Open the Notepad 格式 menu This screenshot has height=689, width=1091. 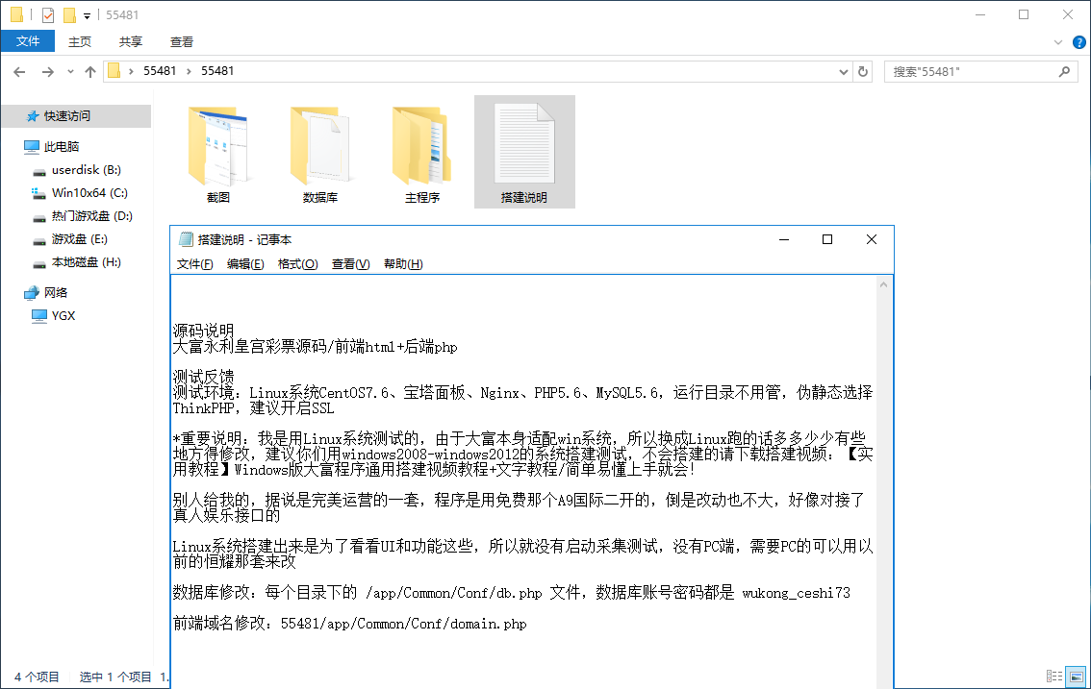(297, 264)
